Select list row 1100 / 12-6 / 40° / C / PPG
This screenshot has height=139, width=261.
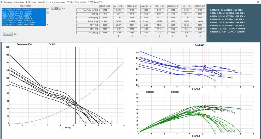point(24,18)
